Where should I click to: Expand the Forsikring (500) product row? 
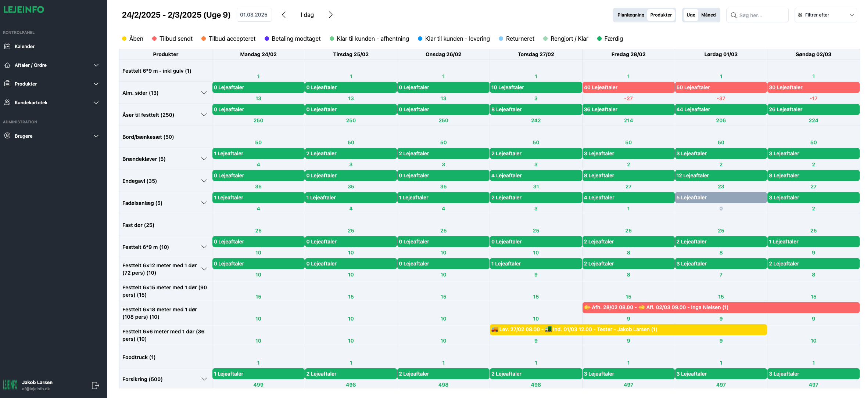(204, 379)
